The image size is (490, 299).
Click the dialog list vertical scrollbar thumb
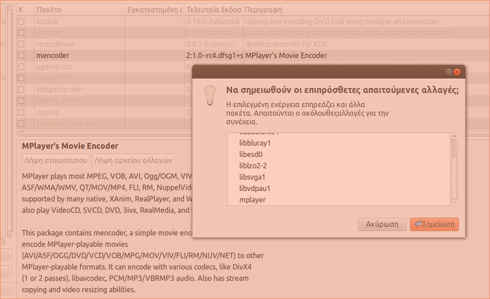click(x=455, y=177)
